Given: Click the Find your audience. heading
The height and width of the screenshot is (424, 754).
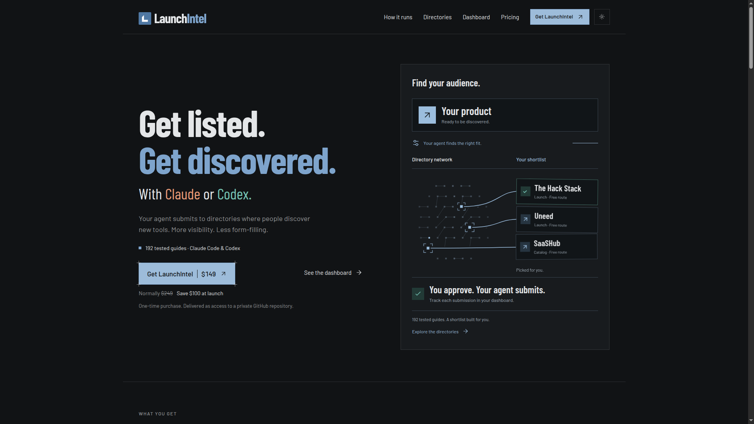Looking at the screenshot, I should point(446,83).
